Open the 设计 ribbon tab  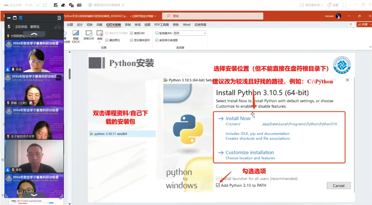tap(80, 25)
